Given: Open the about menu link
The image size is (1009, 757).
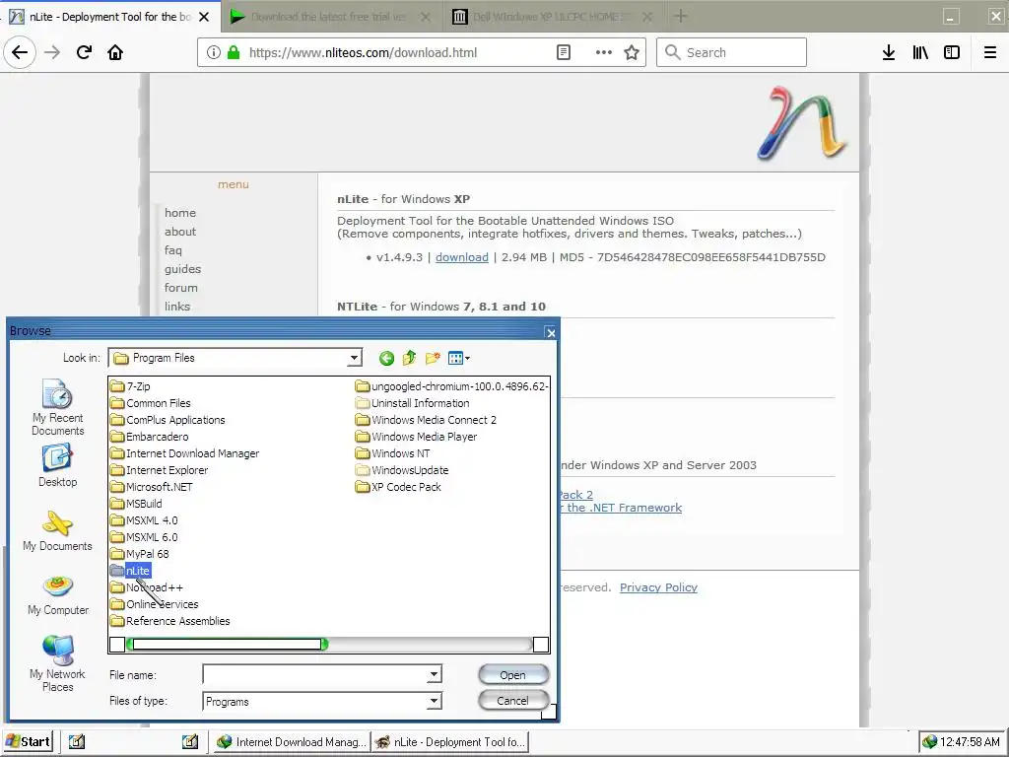Looking at the screenshot, I should coord(180,231).
